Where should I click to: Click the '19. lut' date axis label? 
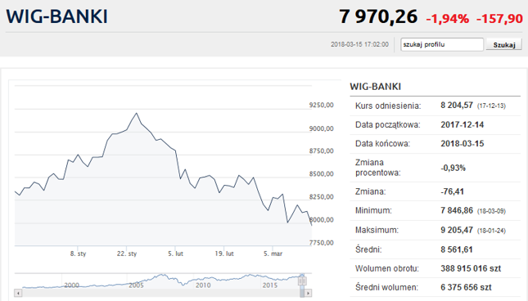(224, 254)
